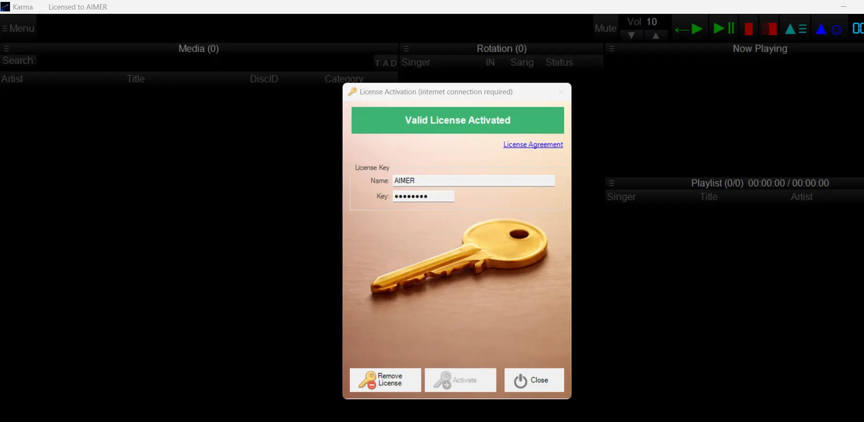Click the Rotation Sang column header
Screen dimensions: 864x422
point(522,62)
